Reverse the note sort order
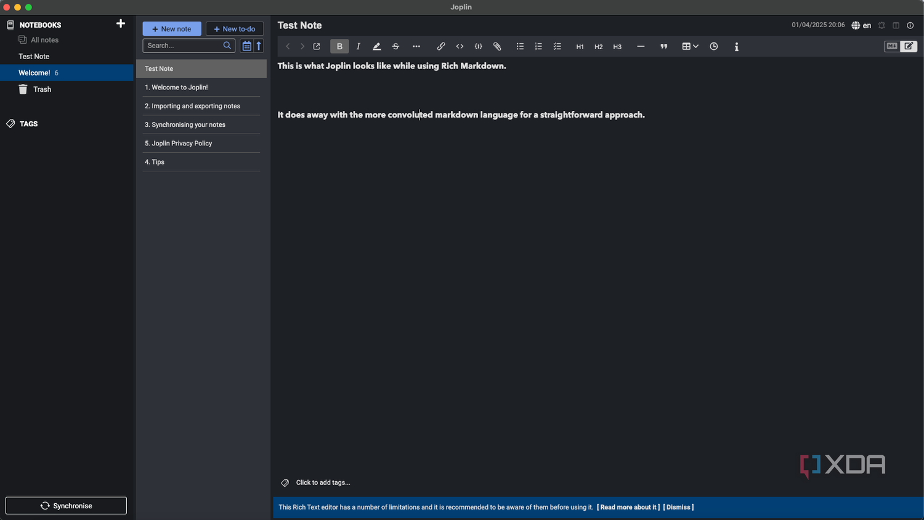Viewport: 924px width, 520px height. pyautogui.click(x=259, y=46)
